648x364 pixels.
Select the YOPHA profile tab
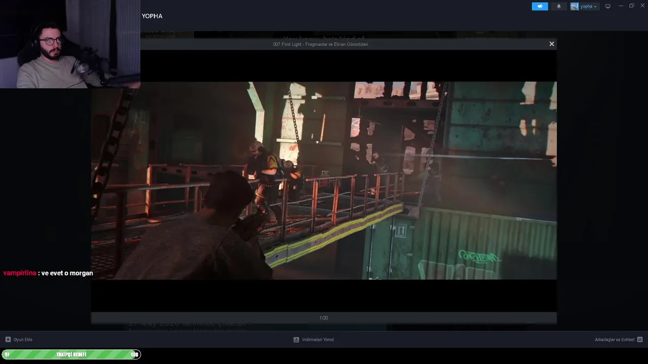coord(152,16)
